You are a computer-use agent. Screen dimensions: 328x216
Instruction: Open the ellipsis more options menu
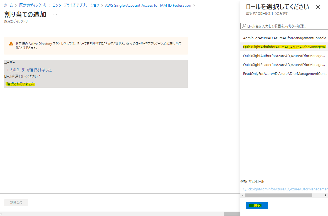coord(55,15)
